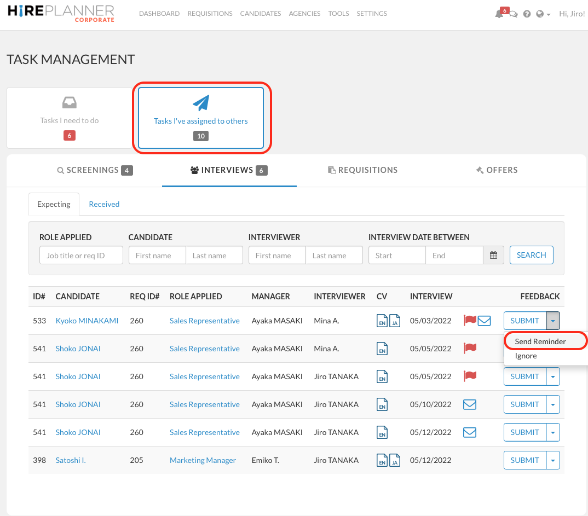Open the Received interviews tab
588x516 pixels.
[x=104, y=204]
